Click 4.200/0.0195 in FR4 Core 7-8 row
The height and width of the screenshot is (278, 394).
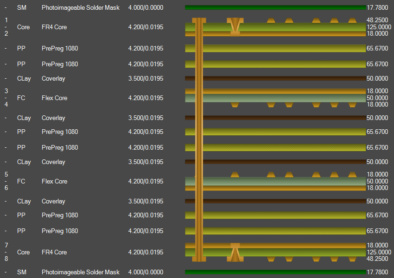coord(146,252)
